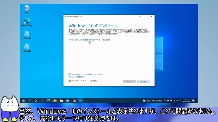Toggle the help improve Windows installation checkbox

69,74
